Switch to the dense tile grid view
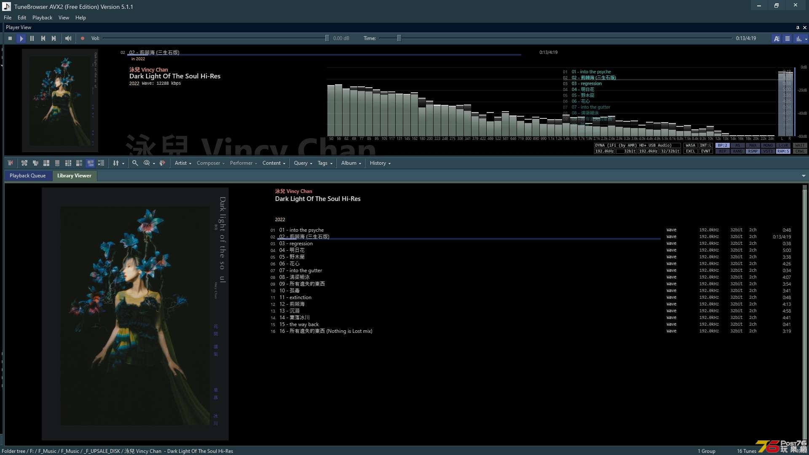 pos(68,163)
